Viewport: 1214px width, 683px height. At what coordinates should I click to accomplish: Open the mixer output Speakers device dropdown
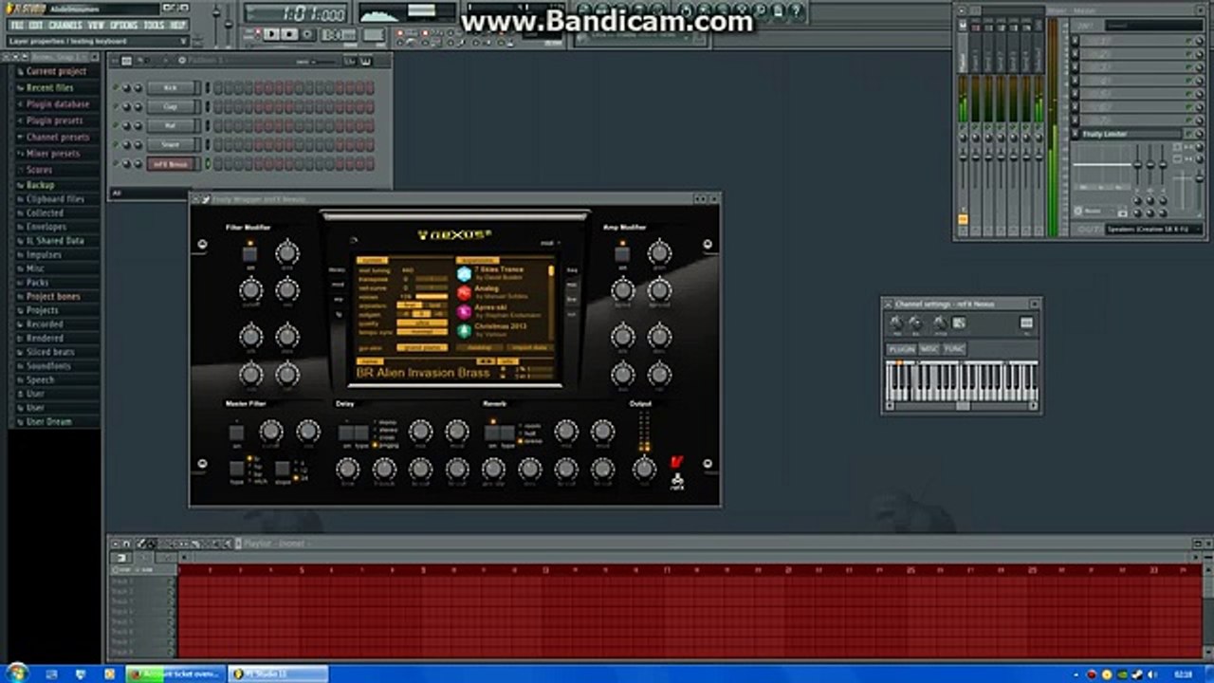[1153, 230]
